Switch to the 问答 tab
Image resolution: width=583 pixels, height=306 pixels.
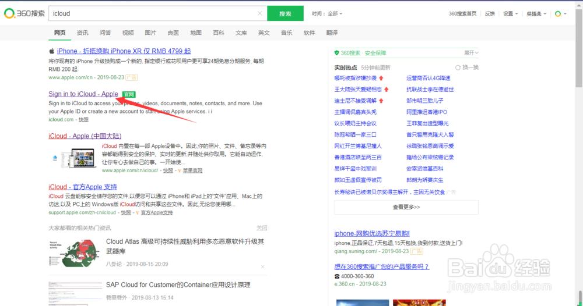[105, 33]
